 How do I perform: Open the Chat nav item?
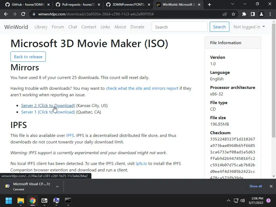tap(73, 27)
